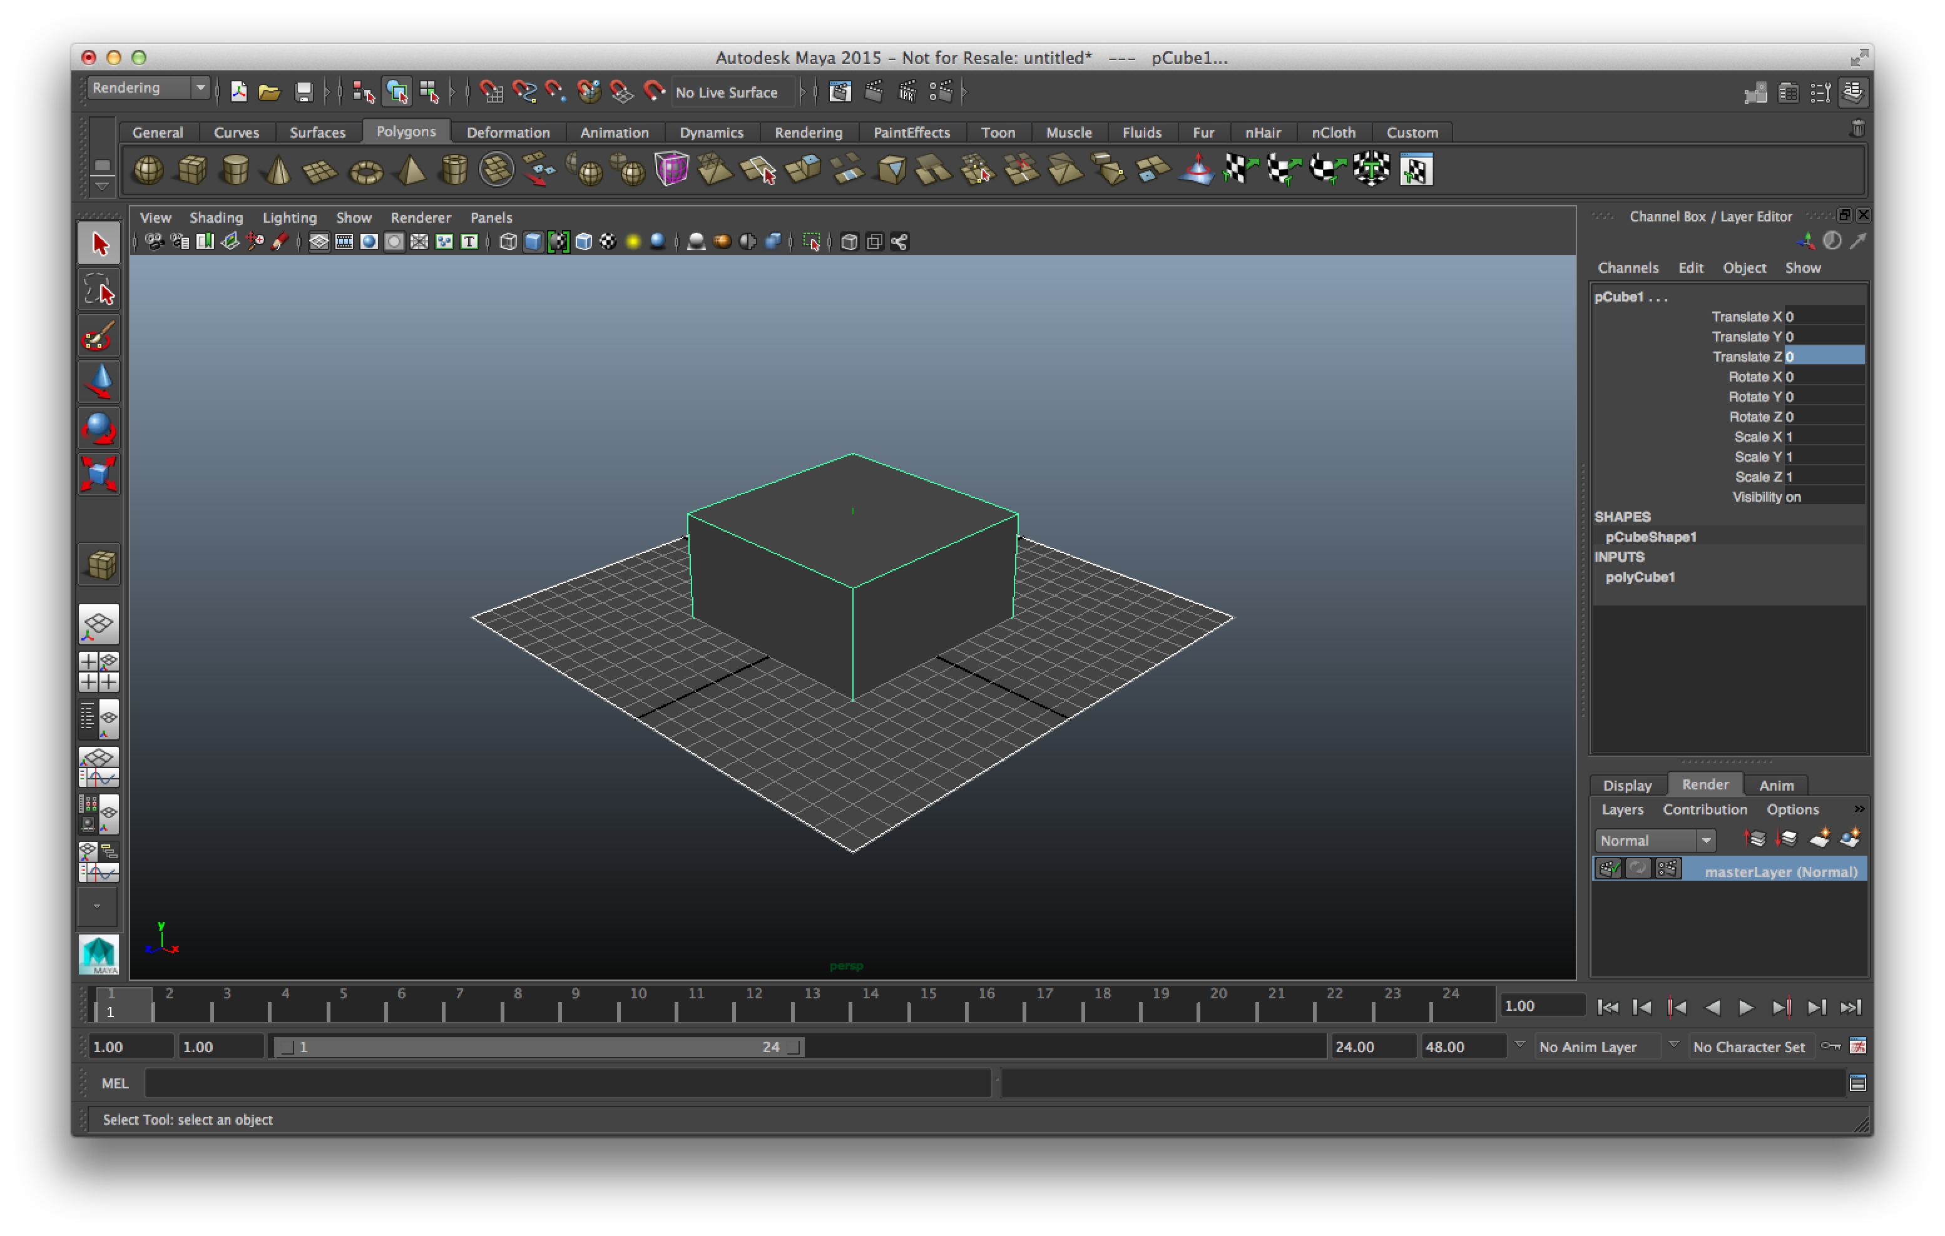This screenshot has height=1236, width=1945.
Task: Switch to the Animation menu tab
Action: coord(615,132)
